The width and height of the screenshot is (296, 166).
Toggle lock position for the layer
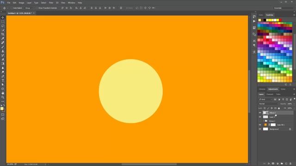pyautogui.click(x=271, y=108)
